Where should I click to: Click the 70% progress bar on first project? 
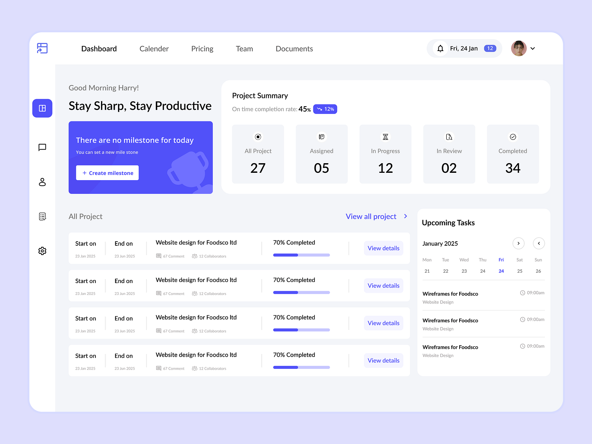301,255
